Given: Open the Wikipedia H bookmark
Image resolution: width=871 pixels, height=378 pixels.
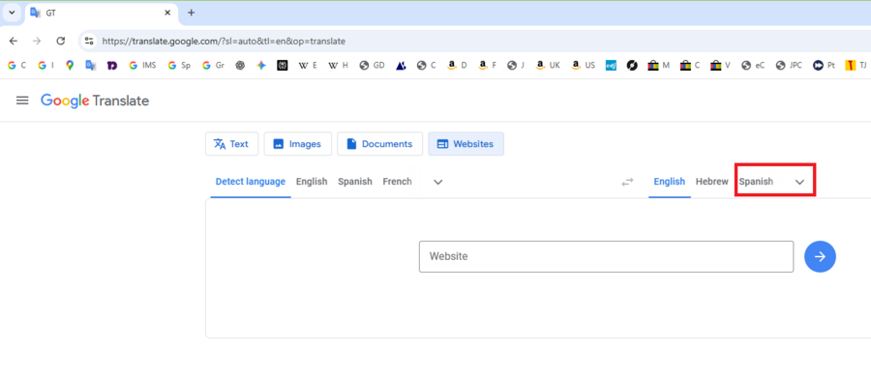Looking at the screenshot, I should coord(339,66).
